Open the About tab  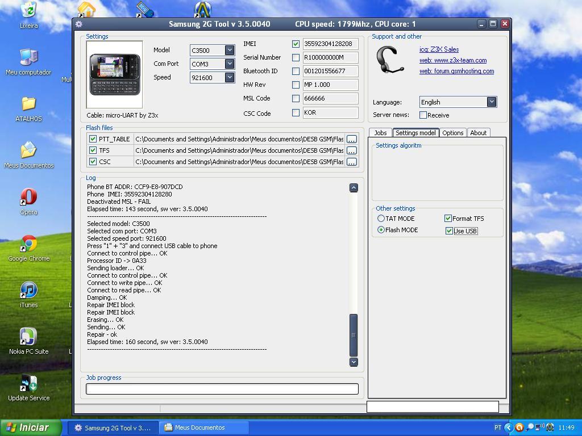[478, 133]
